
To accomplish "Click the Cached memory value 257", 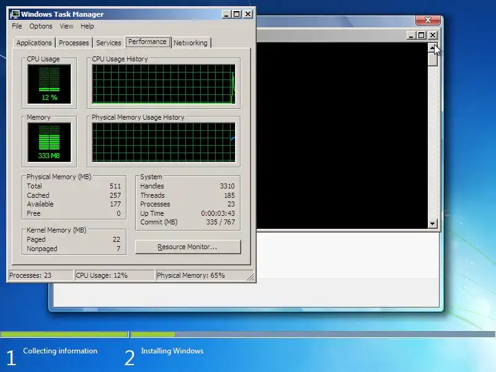I will (115, 195).
